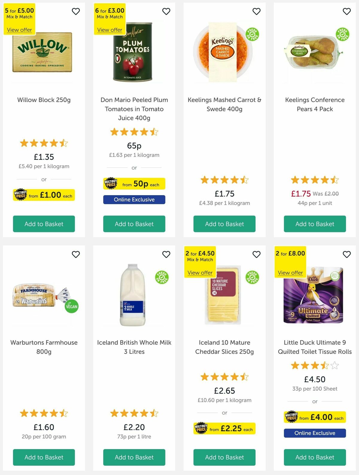359x475 pixels.
Task: Click the Multibuy Price badge for Cheddar Slices
Action: pyautogui.click(x=224, y=429)
